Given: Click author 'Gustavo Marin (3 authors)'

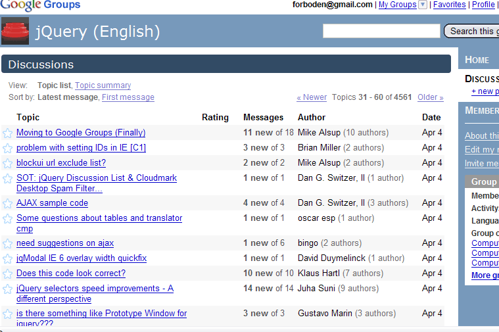Looking at the screenshot, I should click(346, 314).
